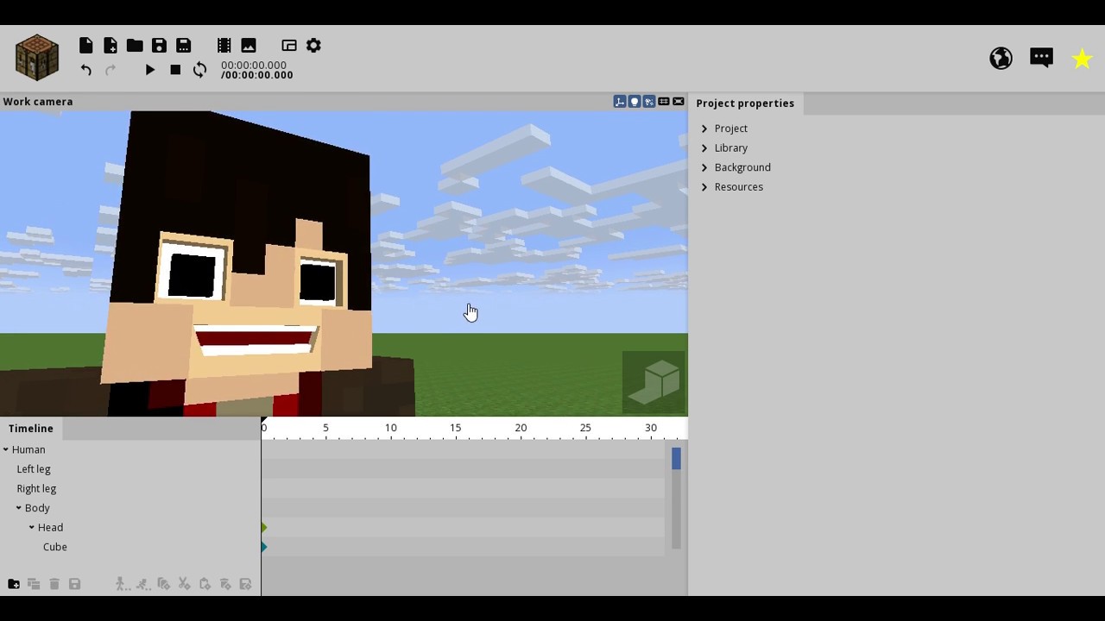Toggle the aspect ratio overlay button
This screenshot has width=1105, height=621.
click(x=679, y=102)
